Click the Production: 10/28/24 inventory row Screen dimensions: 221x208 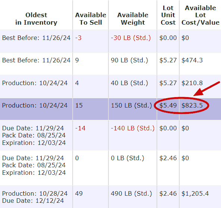click(x=110, y=197)
